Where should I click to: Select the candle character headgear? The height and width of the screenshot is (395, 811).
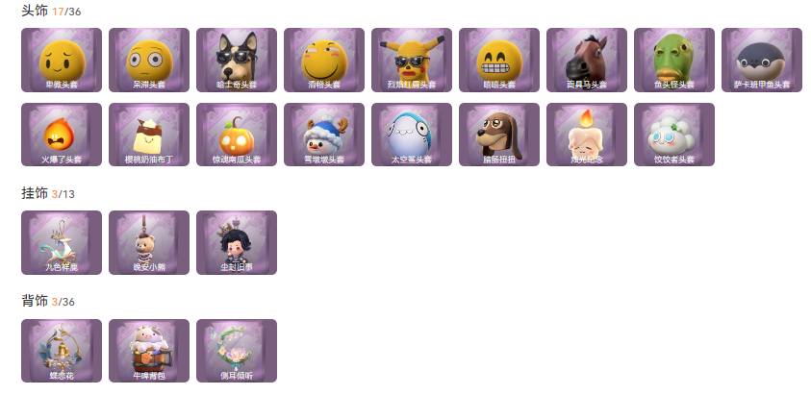(x=587, y=135)
